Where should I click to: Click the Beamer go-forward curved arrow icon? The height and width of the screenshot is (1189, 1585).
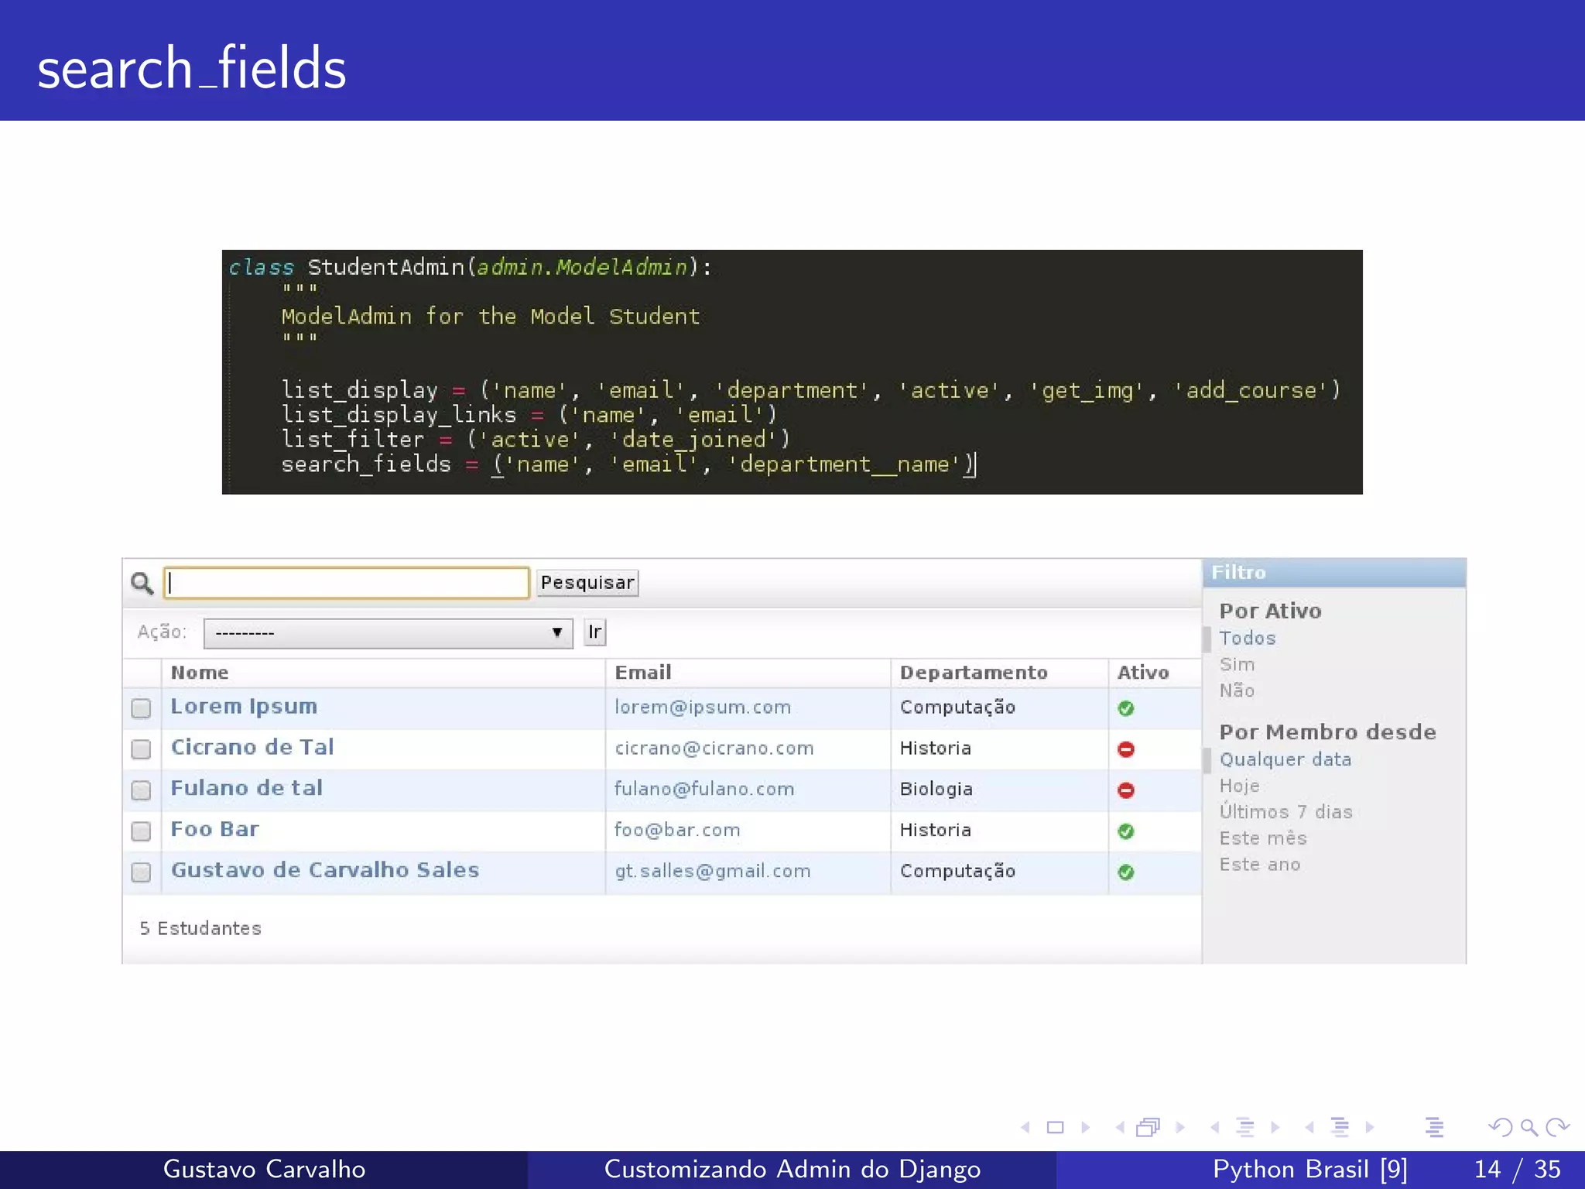point(1557,1128)
